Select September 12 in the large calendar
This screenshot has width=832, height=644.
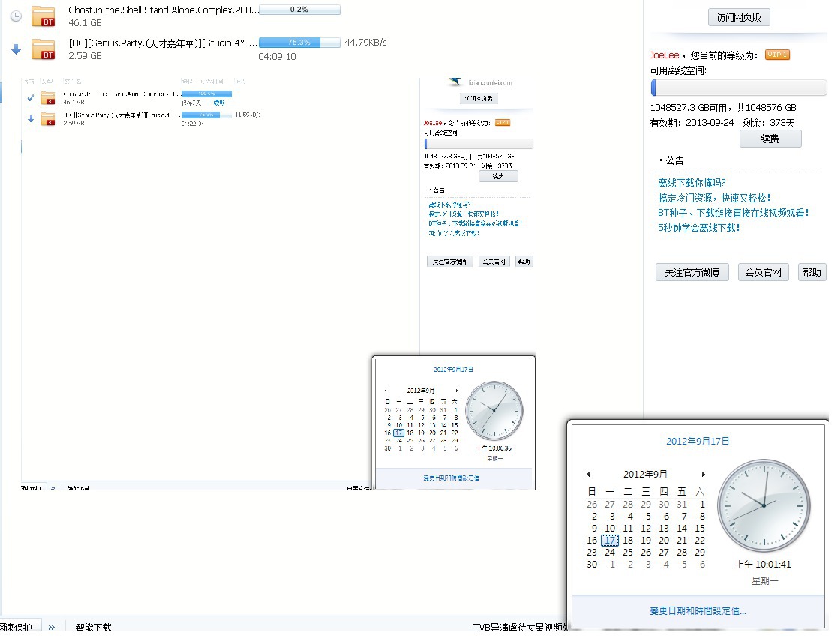point(646,528)
